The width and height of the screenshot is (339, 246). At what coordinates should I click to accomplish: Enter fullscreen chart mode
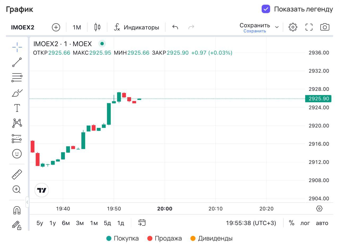[x=309, y=27]
